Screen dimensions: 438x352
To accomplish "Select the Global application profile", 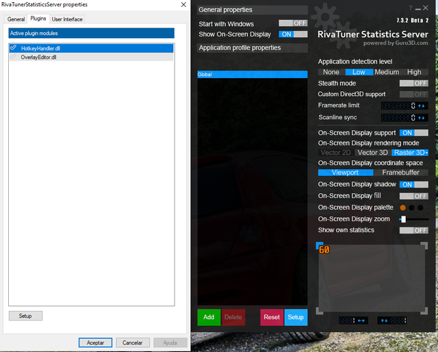I will [253, 75].
